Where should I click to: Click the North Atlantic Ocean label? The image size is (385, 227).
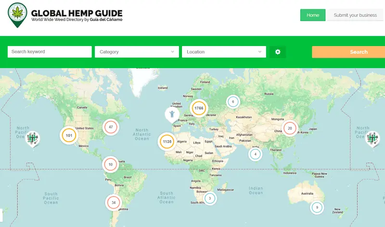pos(142,134)
